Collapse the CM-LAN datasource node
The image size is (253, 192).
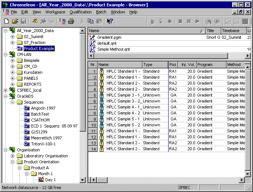[5, 54]
